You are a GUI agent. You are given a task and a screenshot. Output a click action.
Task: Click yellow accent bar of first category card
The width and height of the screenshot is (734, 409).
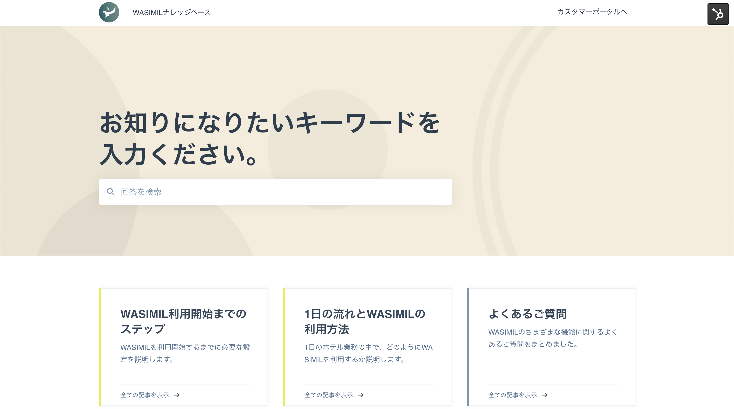[x=100, y=347]
